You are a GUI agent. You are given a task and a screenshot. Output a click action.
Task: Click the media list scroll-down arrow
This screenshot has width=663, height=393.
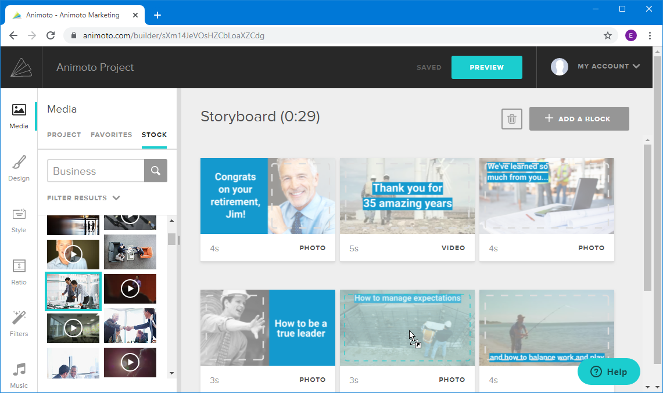point(171,373)
